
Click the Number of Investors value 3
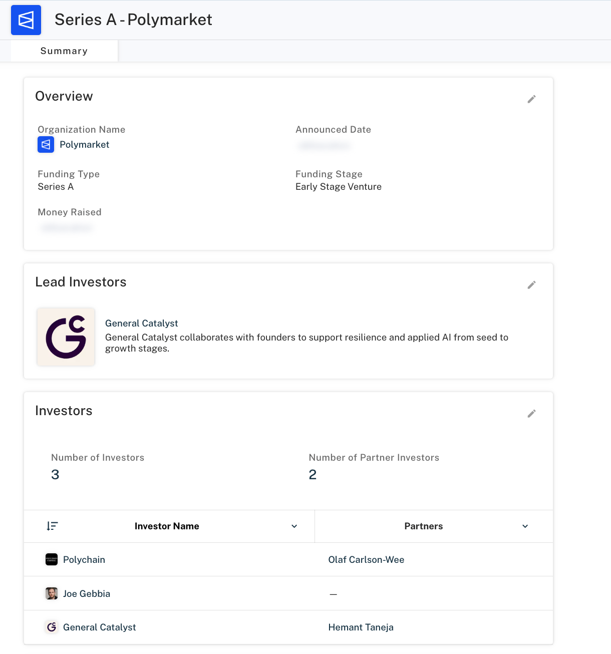pyautogui.click(x=55, y=475)
